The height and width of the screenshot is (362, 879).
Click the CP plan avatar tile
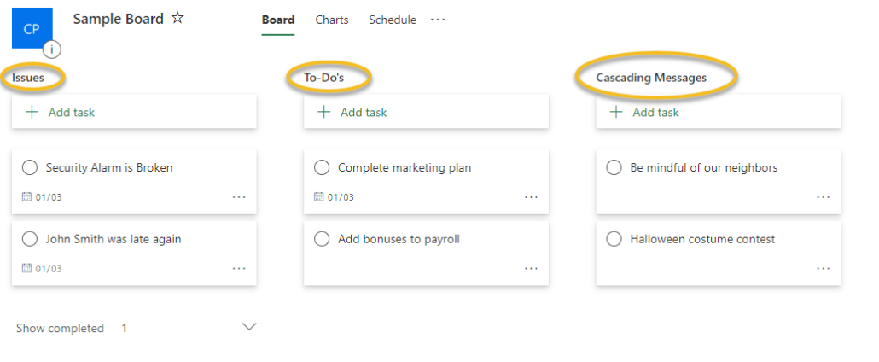31,28
